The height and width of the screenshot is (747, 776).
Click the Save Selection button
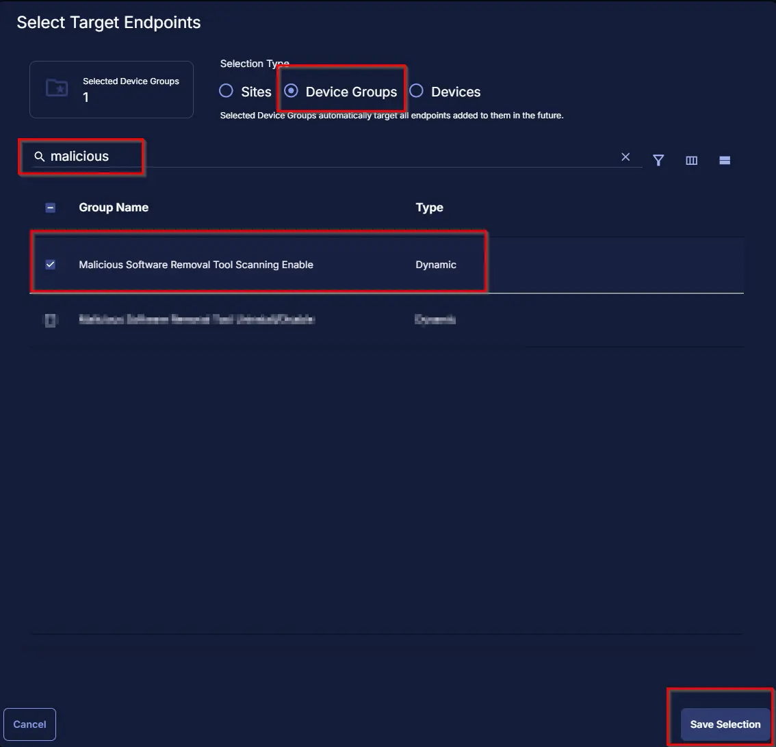click(x=725, y=724)
